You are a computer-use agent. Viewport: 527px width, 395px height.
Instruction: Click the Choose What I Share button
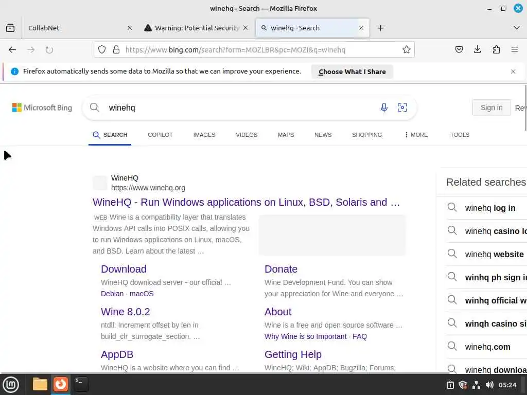tap(352, 71)
